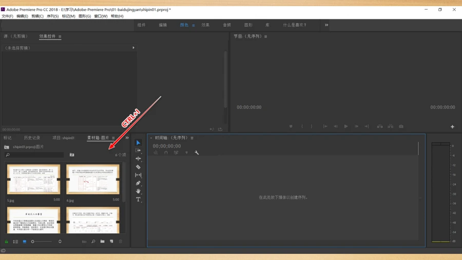This screenshot has height=260, width=462.
Task: Open the 节目 monitor panel menu
Action: click(x=265, y=36)
